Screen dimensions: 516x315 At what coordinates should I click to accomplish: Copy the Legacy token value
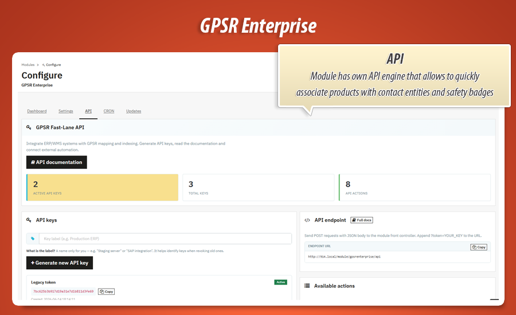106,291
